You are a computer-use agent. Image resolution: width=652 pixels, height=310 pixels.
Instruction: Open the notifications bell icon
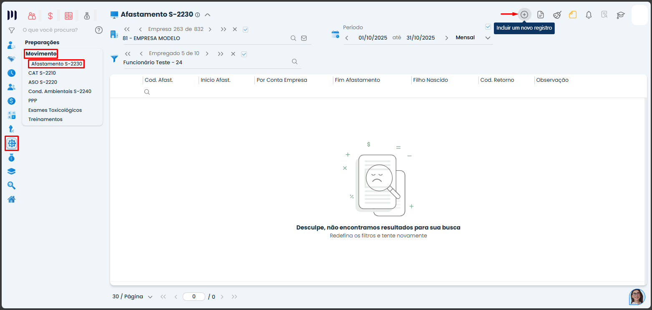click(x=589, y=15)
